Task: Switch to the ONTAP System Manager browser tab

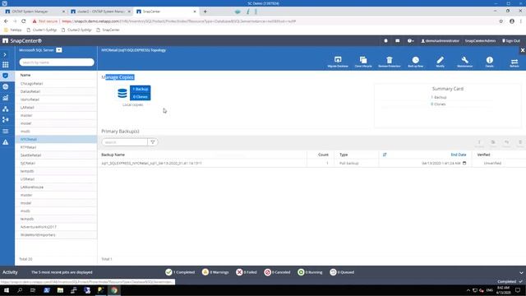Action: point(35,12)
